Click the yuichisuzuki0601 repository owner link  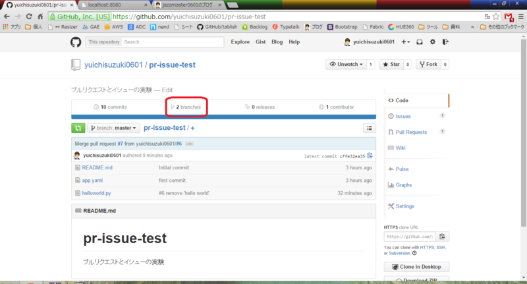tap(113, 65)
